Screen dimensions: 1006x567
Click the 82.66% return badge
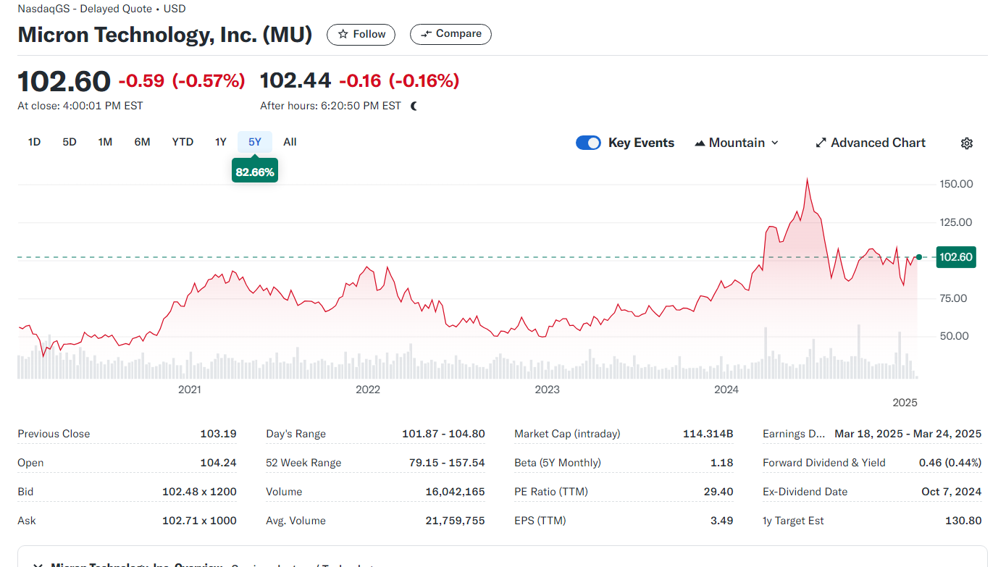[x=255, y=172]
